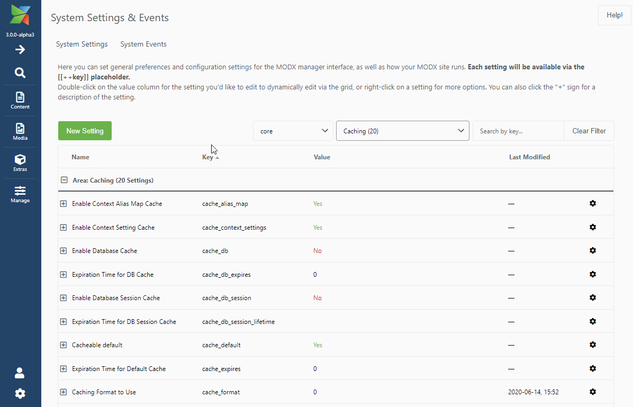Click the 2020-06-14, 15:52 modified date
This screenshot has width=633, height=407.
coord(533,392)
